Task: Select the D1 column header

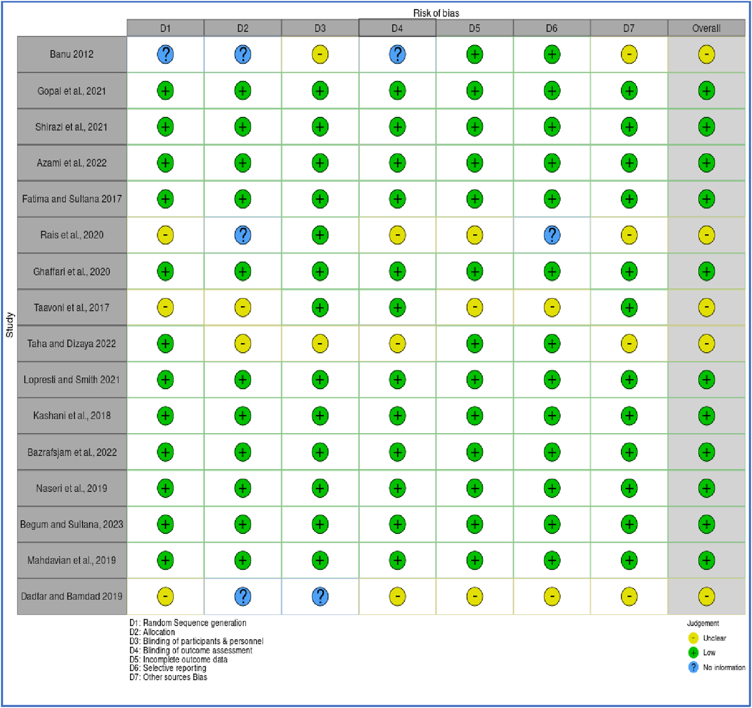Action: (165, 28)
